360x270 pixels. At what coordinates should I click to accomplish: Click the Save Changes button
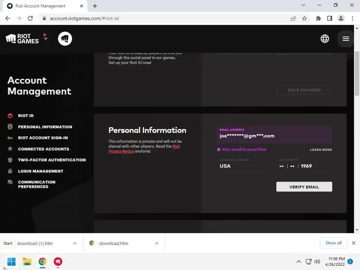tap(304, 90)
